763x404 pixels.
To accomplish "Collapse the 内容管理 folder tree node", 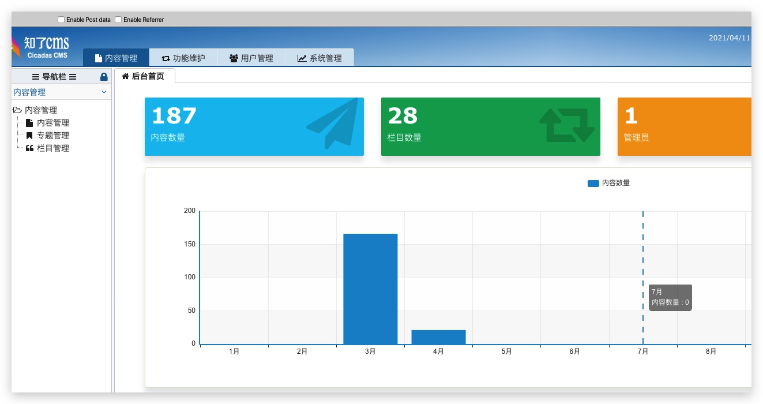I will pyautogui.click(x=17, y=110).
